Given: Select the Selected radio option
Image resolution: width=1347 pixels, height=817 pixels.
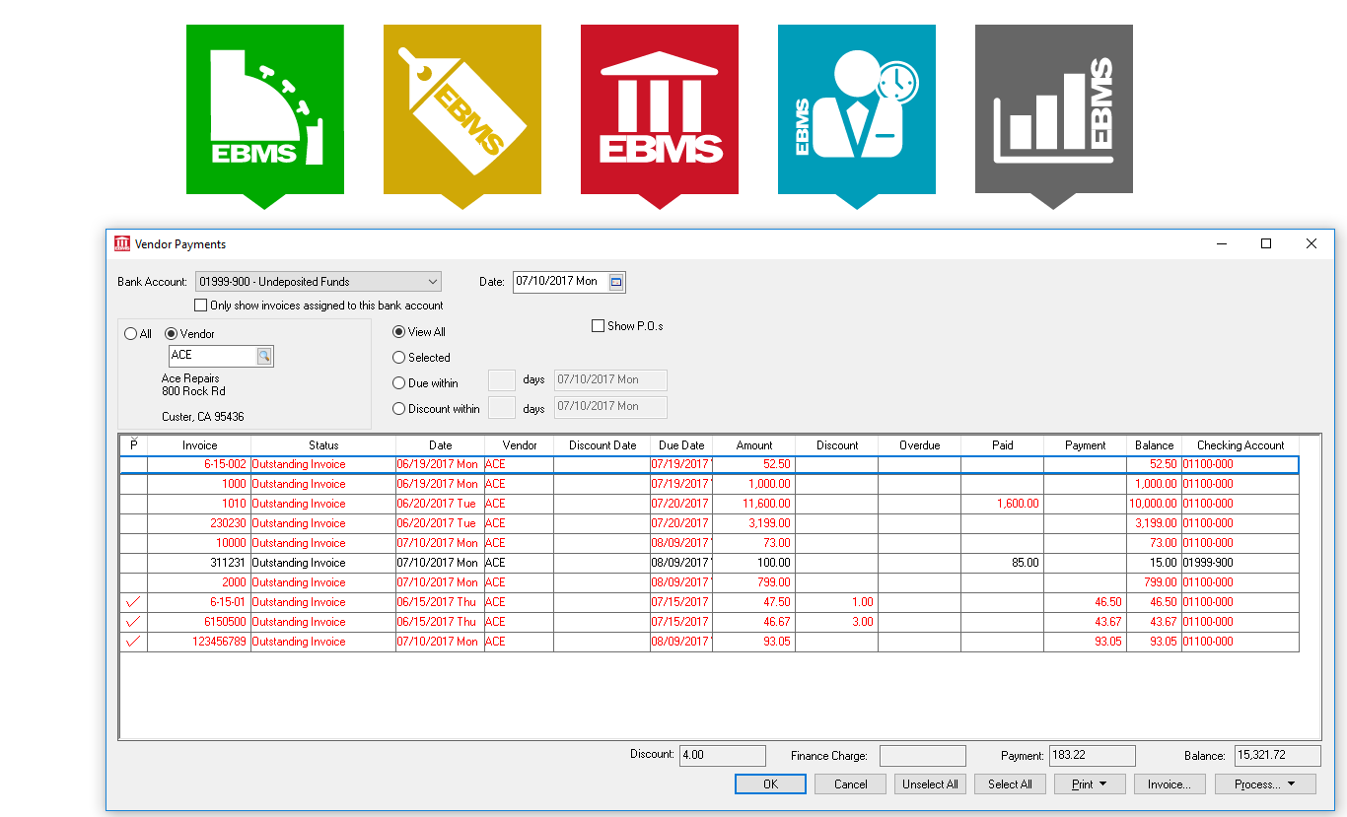Looking at the screenshot, I should pyautogui.click(x=399, y=358).
